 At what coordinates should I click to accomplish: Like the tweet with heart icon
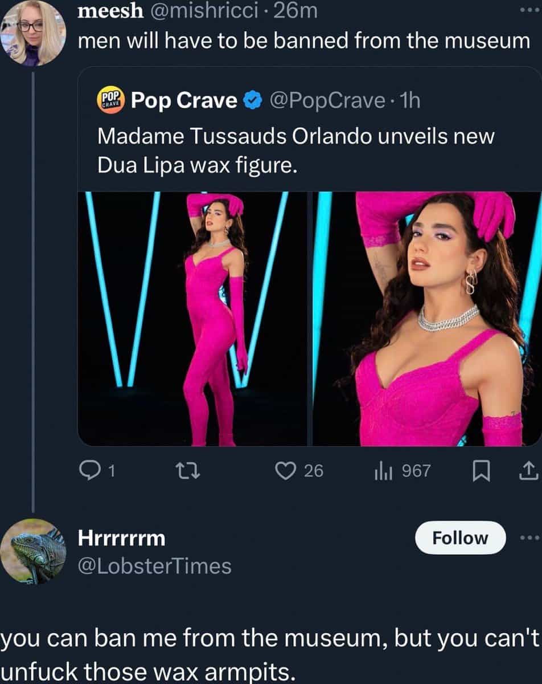point(283,470)
